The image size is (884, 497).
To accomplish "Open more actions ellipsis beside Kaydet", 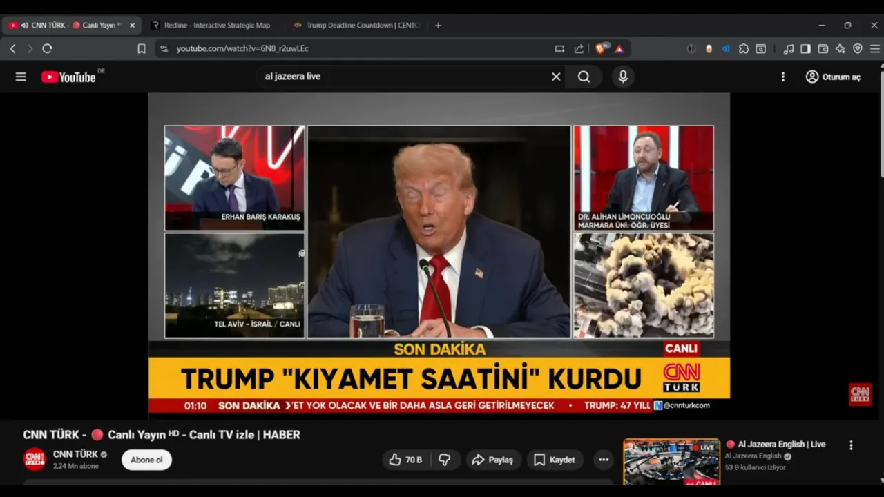I will click(604, 460).
